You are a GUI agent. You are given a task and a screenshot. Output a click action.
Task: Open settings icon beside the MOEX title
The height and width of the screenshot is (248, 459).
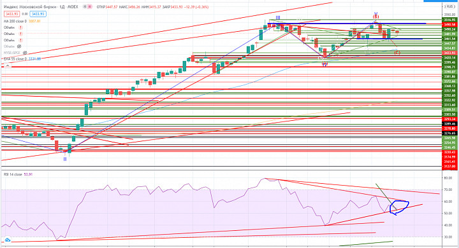pyautogui.click(x=85, y=6)
